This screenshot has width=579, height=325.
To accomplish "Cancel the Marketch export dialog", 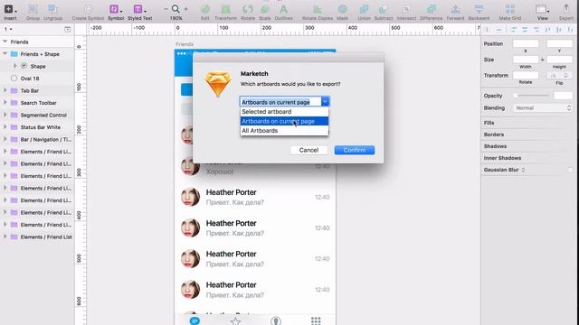I will 308,150.
